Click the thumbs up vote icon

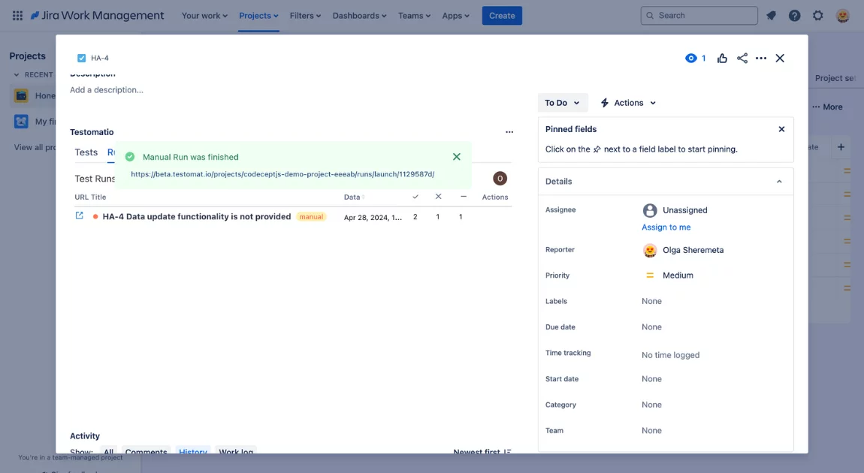coord(722,59)
